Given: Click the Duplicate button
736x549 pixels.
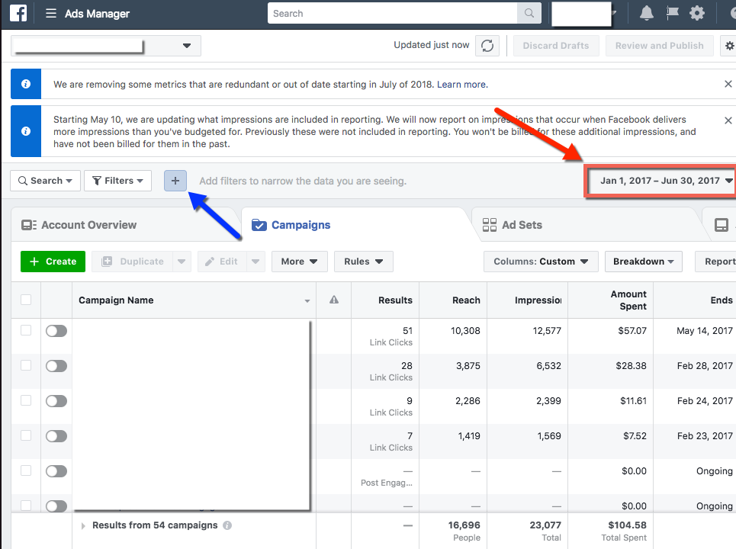Looking at the screenshot, I should click(133, 262).
